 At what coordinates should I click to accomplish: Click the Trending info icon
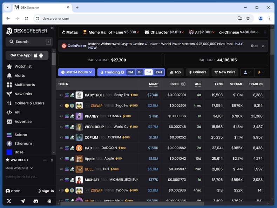pyautogui.click(x=122, y=72)
